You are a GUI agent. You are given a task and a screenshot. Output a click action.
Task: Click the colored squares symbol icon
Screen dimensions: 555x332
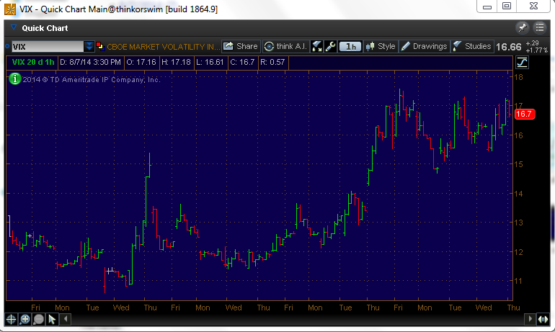(x=100, y=46)
